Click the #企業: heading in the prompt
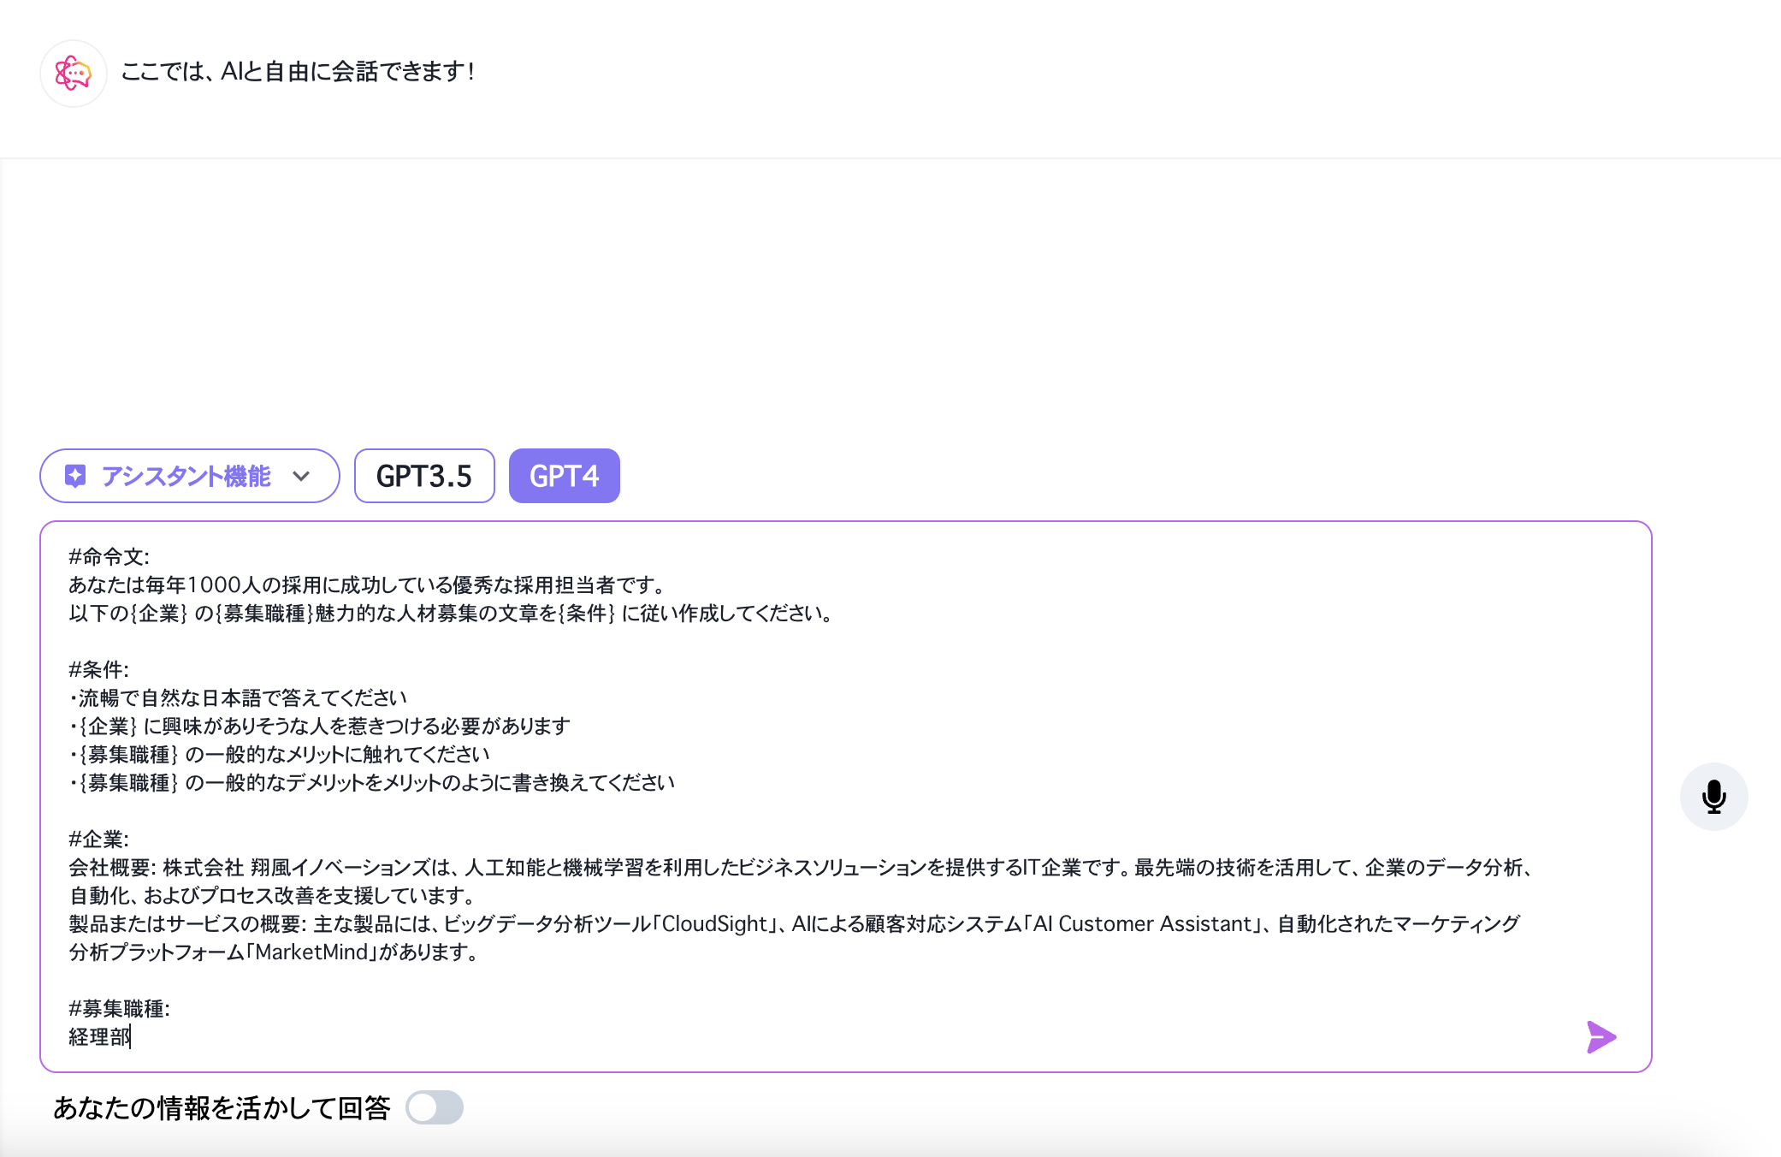 point(98,840)
